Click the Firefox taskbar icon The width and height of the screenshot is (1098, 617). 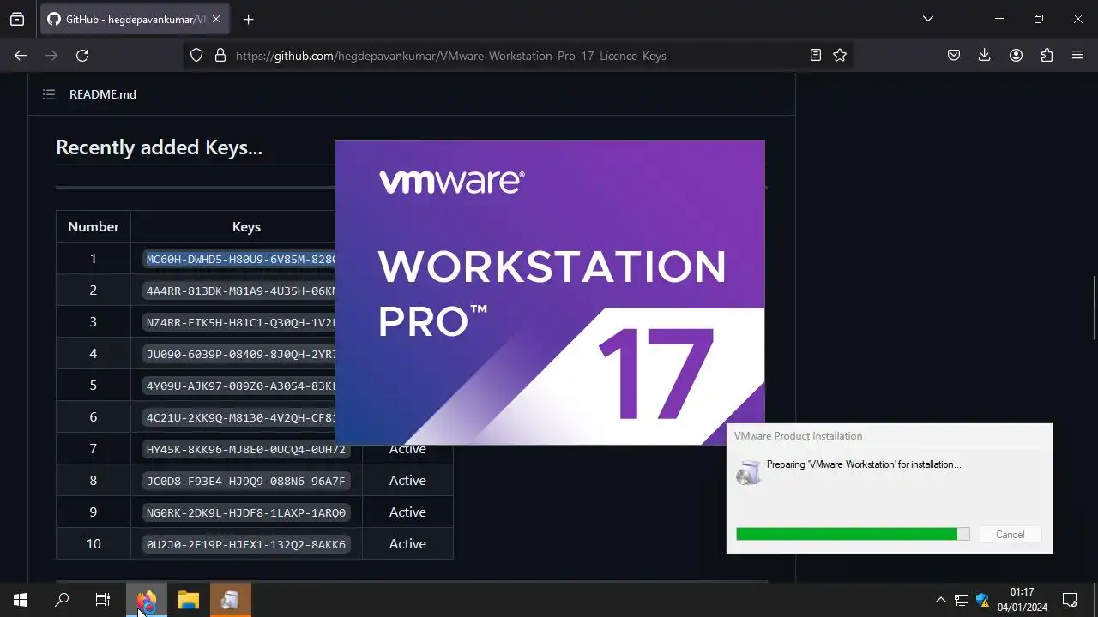[x=147, y=600]
